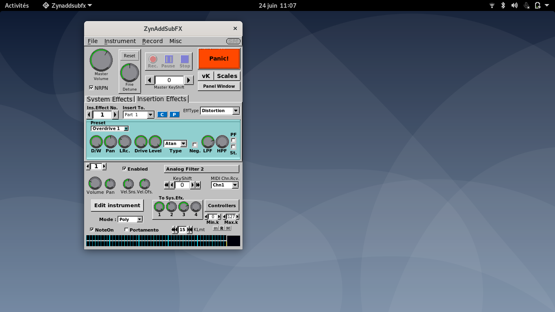Toggle the NRPN checkbox
555x312 pixels.
coord(91,87)
